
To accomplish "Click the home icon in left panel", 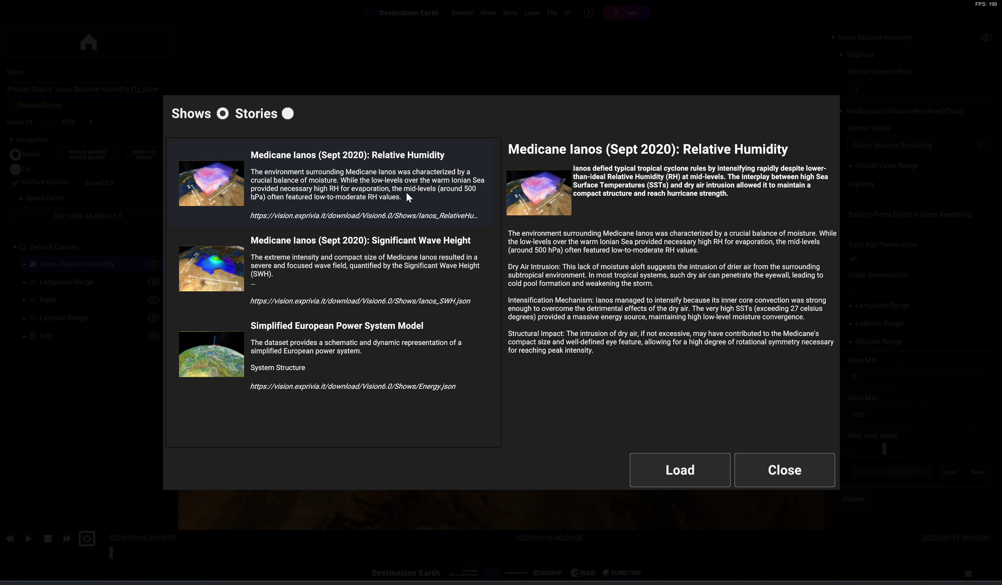I will click(88, 42).
